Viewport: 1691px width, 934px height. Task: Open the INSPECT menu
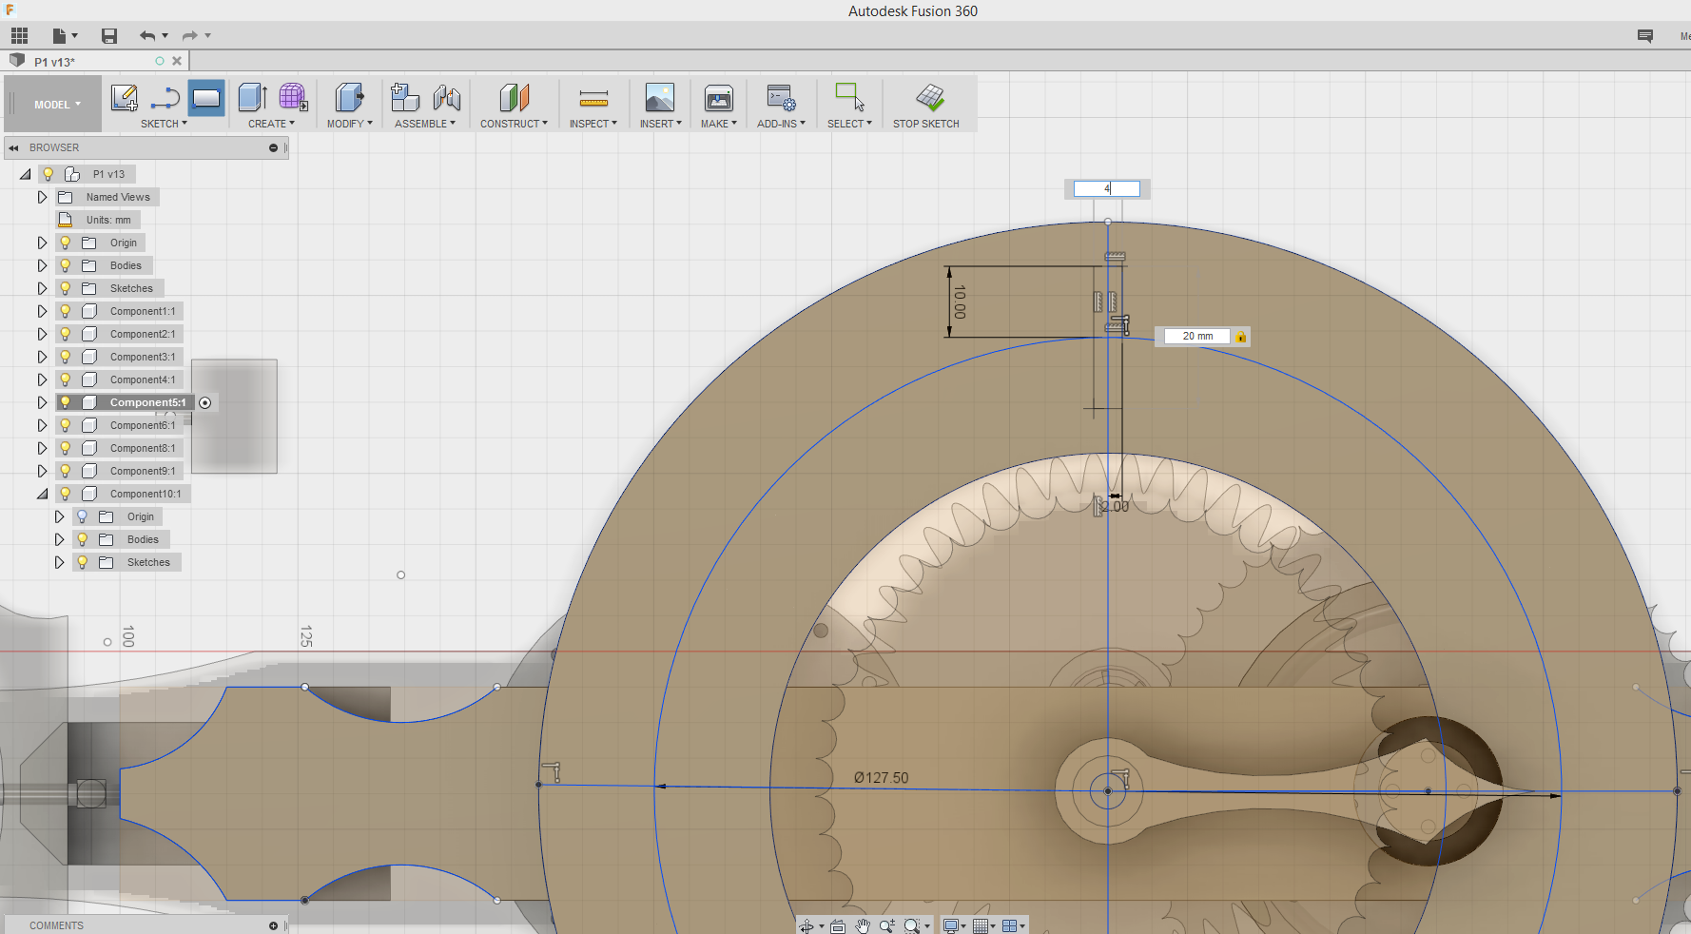(x=593, y=124)
